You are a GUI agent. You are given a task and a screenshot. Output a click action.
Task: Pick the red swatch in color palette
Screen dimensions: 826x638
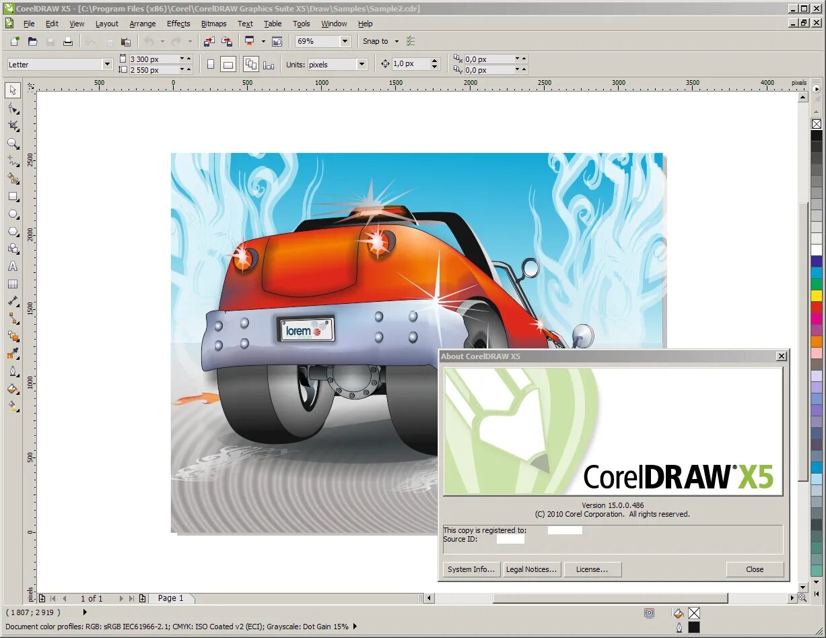pos(817,307)
